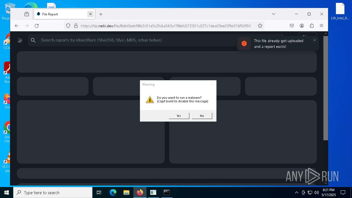Launch Microsoft Edge from the taskbar
352x198 pixels.
tap(113, 193)
